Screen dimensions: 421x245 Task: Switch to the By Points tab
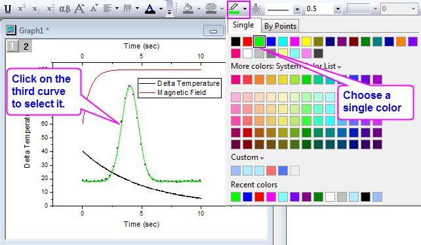click(x=280, y=26)
